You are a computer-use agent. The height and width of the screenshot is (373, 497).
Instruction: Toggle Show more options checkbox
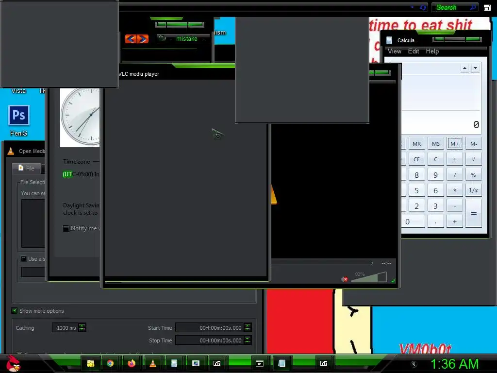(x=14, y=310)
